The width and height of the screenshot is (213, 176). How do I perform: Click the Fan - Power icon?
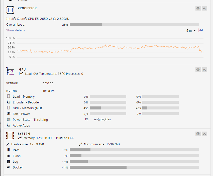[x=9, y=113]
